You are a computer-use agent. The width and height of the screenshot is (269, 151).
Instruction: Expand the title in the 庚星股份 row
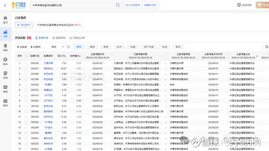166,90
